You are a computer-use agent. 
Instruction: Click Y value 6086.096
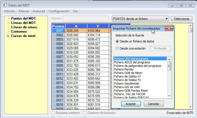98,87
